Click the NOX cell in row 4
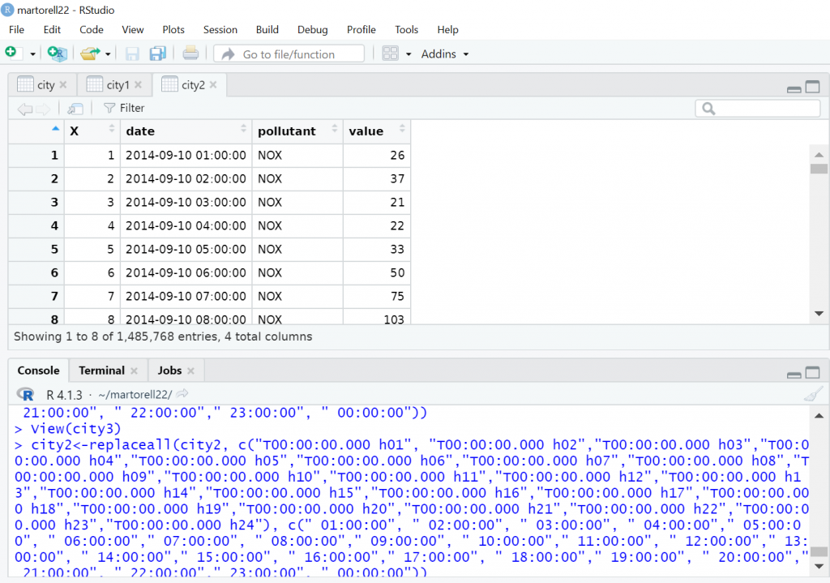This screenshot has height=583, width=830. [297, 226]
